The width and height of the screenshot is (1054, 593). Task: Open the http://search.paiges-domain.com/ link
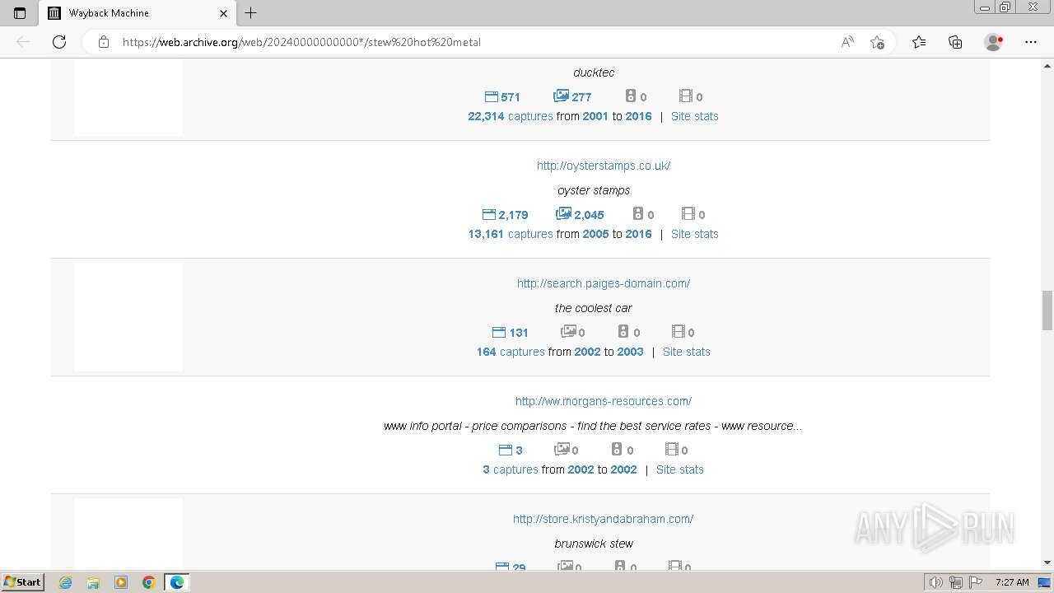[x=604, y=283]
